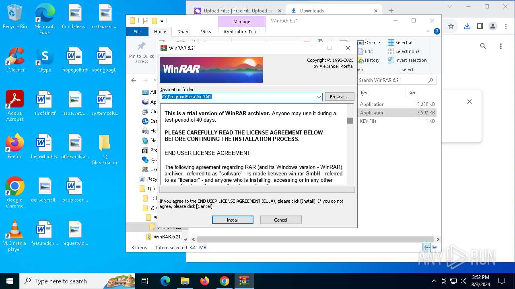Open Microsoft Edge desktop shortcut
515x289 pixels.
click(x=45, y=19)
